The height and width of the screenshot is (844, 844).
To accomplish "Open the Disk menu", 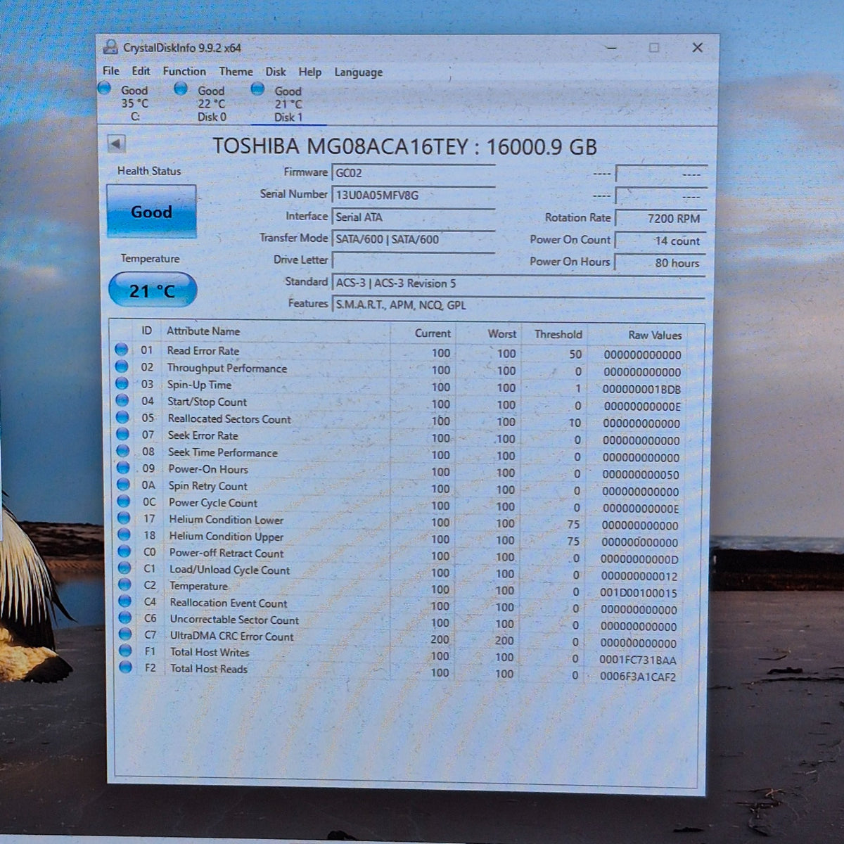I will [x=276, y=72].
